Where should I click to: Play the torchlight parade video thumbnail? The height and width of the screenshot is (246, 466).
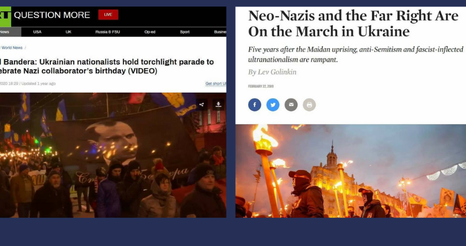(x=113, y=155)
